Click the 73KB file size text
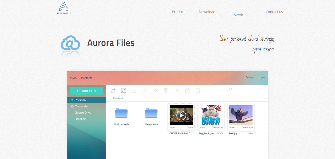The height and width of the screenshot is (159, 335). pyautogui.click(x=250, y=134)
